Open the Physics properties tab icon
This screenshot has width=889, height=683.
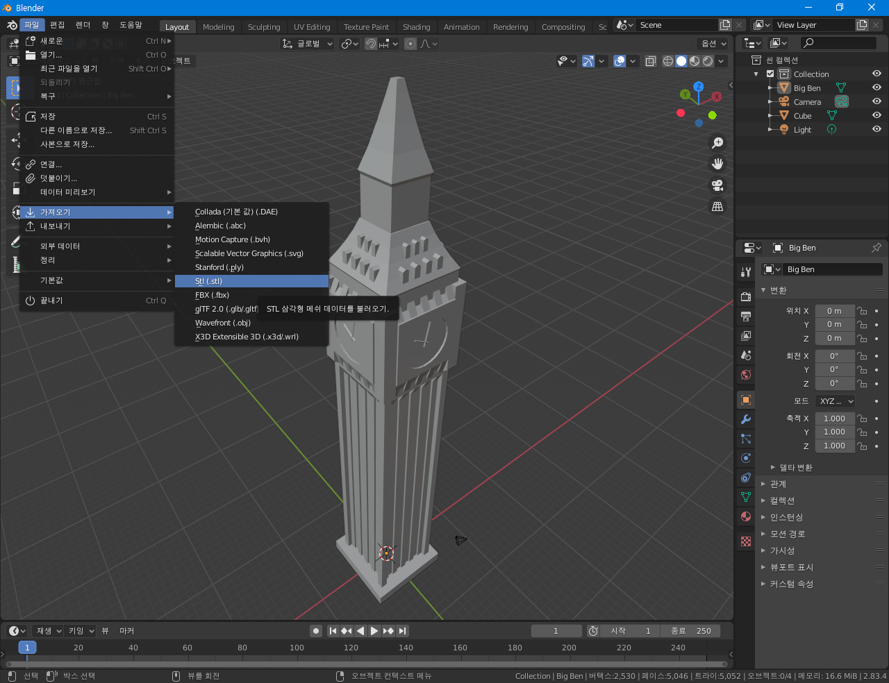(746, 458)
